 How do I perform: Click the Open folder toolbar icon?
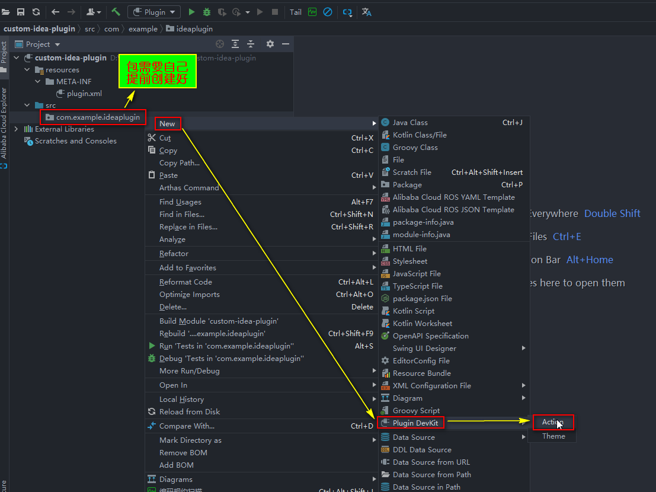coord(5,12)
